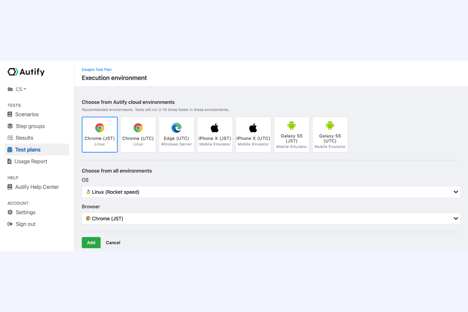The height and width of the screenshot is (312, 468).
Task: Open the Emaple Test Plan link
Action: click(96, 69)
